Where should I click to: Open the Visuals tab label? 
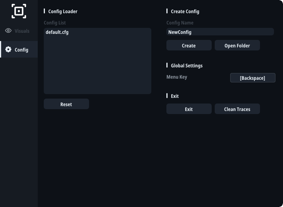(x=22, y=31)
